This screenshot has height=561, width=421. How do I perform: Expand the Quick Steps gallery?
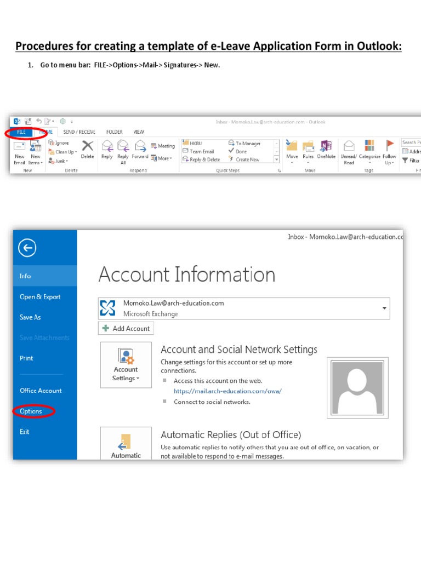click(x=276, y=159)
